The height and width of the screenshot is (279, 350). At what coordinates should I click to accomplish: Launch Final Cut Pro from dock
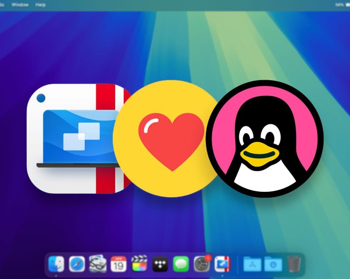pos(139,264)
